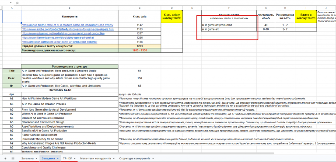
Task: Select Середня довжина тексту конкурентів cell
Action: (70, 46)
